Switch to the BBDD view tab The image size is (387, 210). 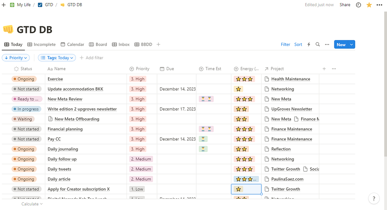[143, 44]
